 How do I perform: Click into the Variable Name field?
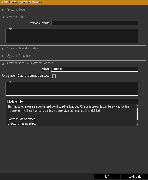pos(95,23)
